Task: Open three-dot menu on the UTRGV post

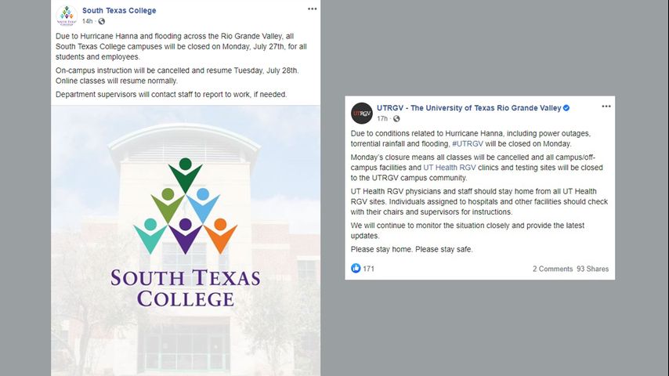Action: [606, 107]
